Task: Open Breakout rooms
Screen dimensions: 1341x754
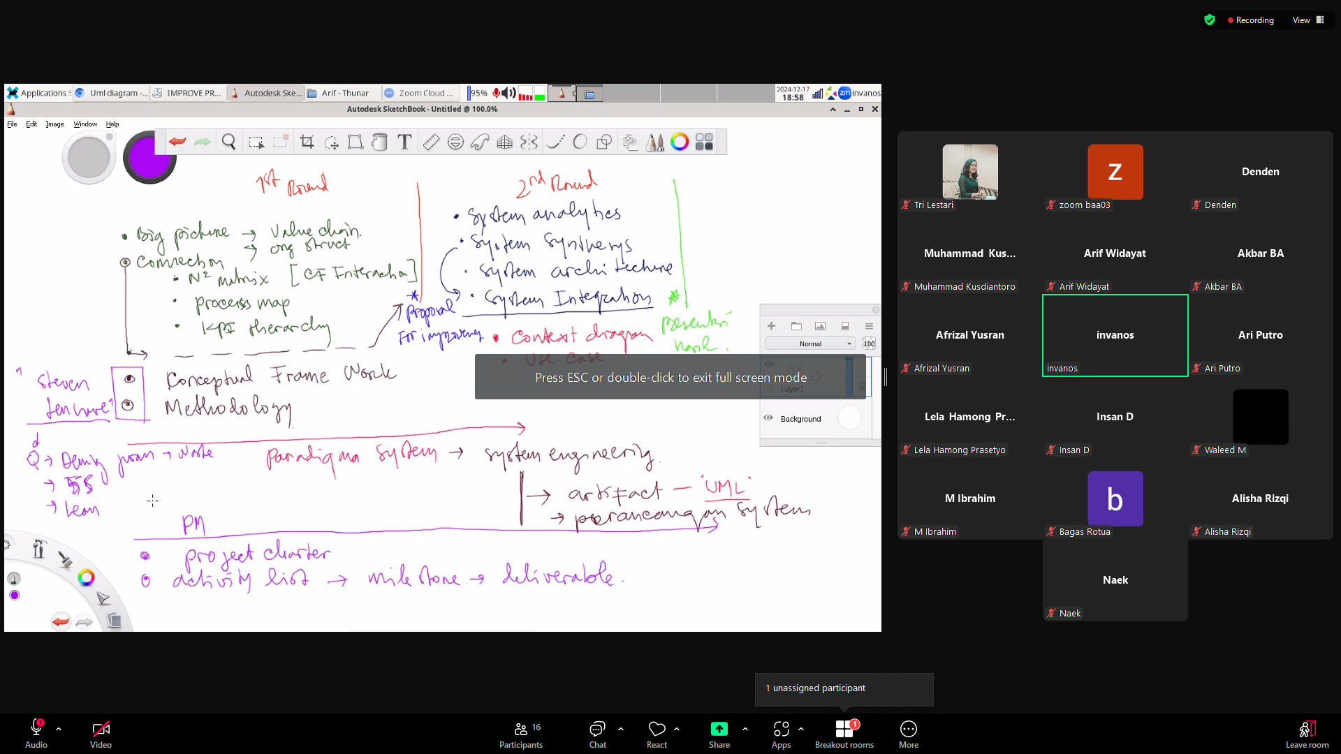Action: pos(844,734)
